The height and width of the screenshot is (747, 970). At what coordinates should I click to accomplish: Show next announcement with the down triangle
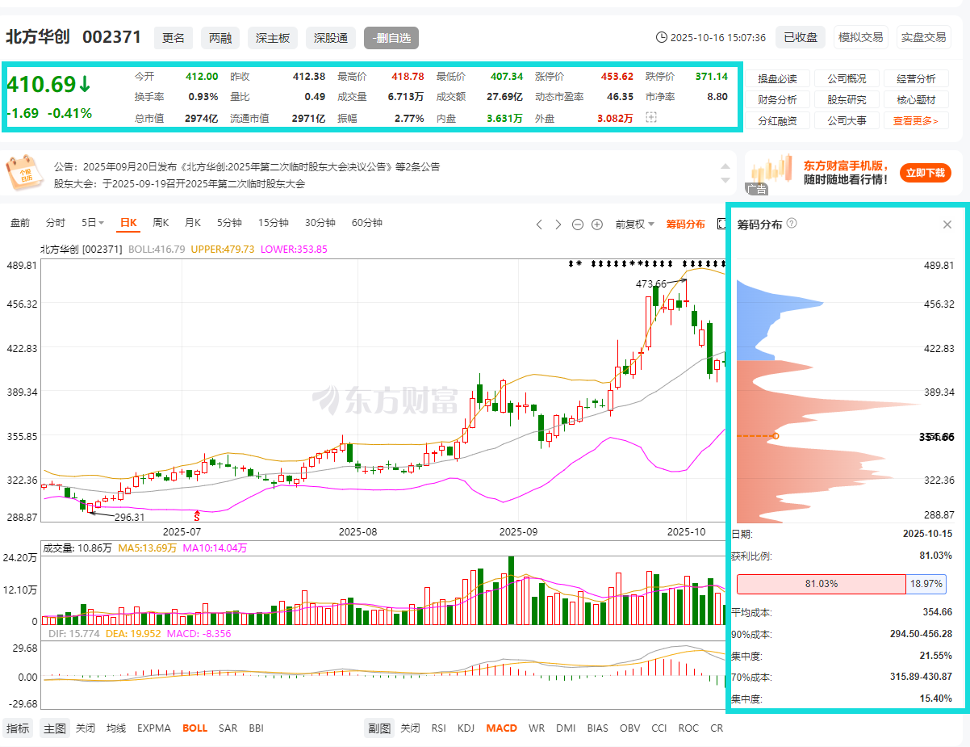(725, 178)
